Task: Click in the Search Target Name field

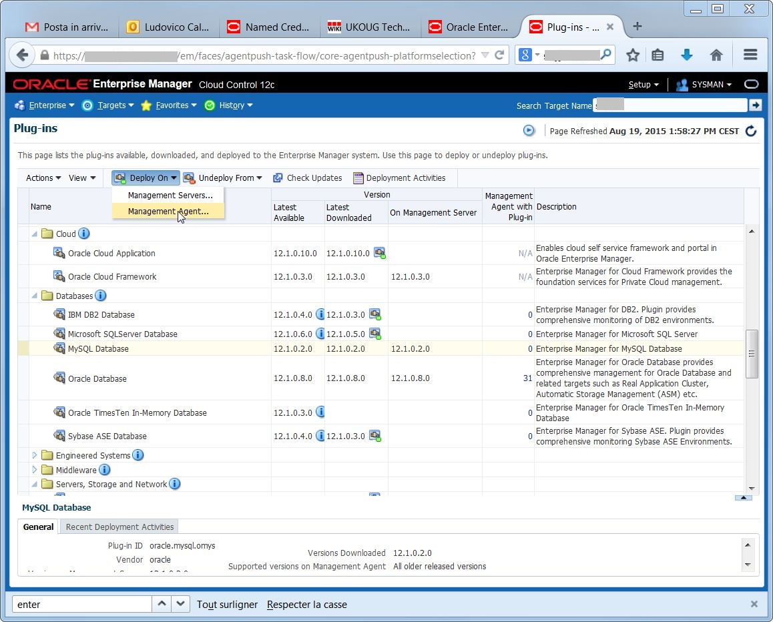Action: coord(670,105)
